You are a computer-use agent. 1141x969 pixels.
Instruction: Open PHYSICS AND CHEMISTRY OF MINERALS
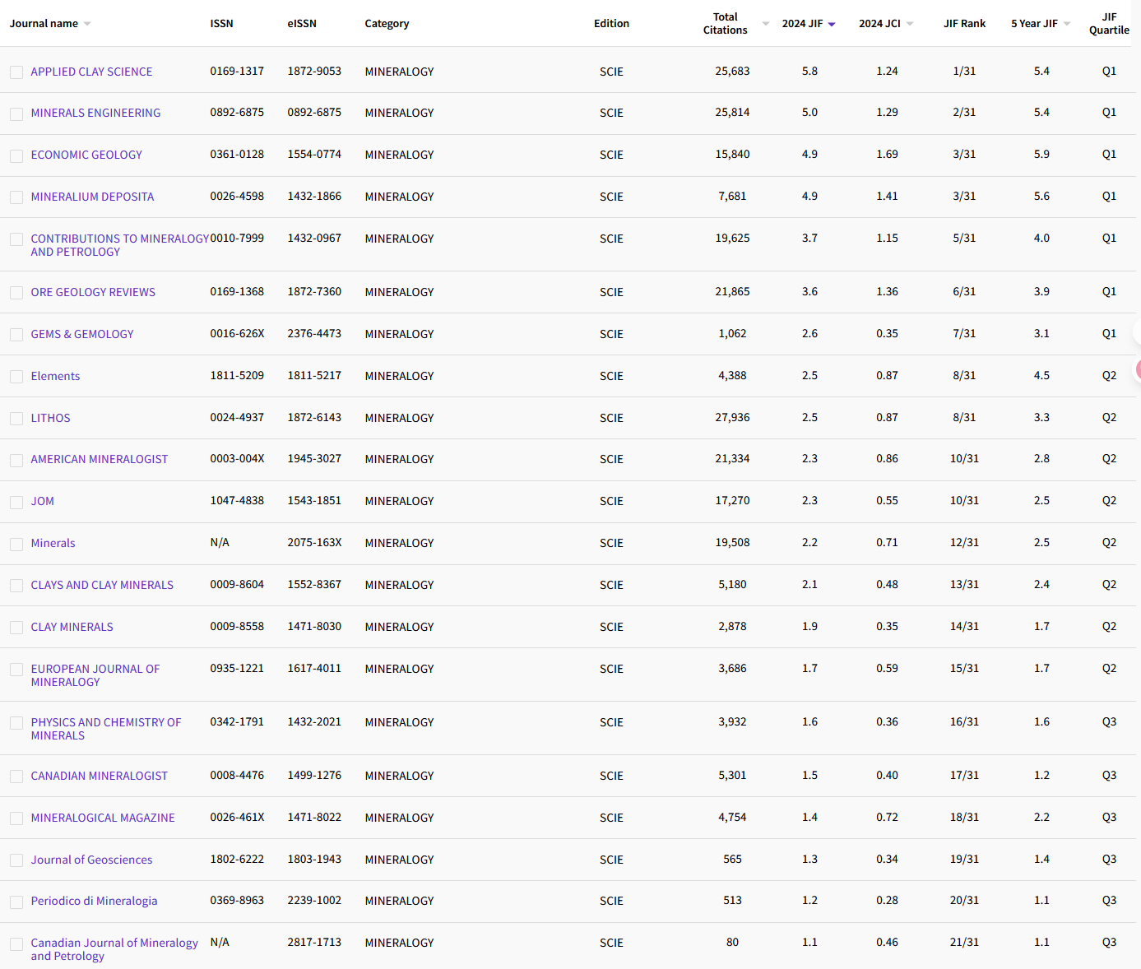[106, 729]
